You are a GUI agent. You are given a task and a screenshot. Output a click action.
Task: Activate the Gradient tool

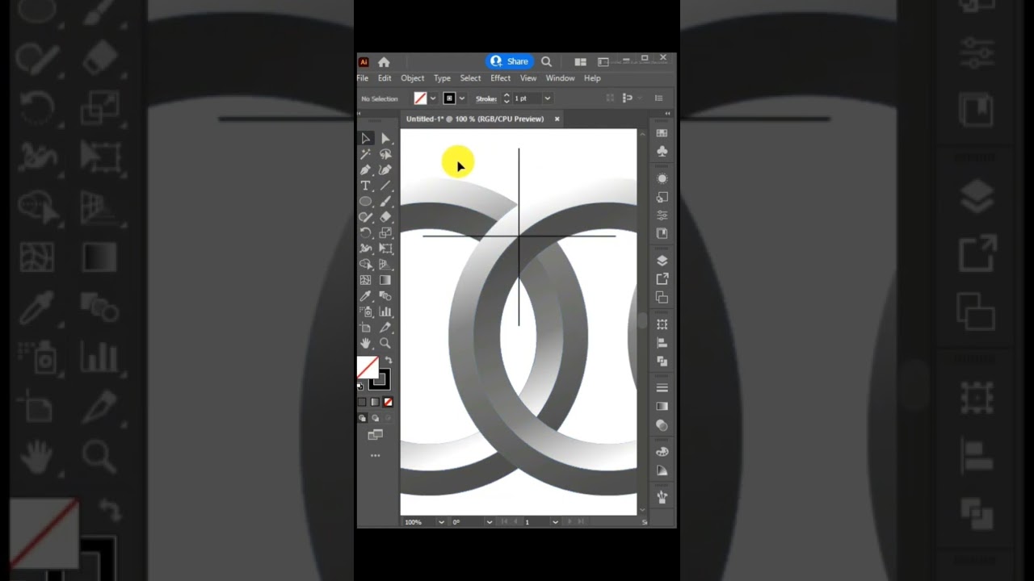point(385,280)
